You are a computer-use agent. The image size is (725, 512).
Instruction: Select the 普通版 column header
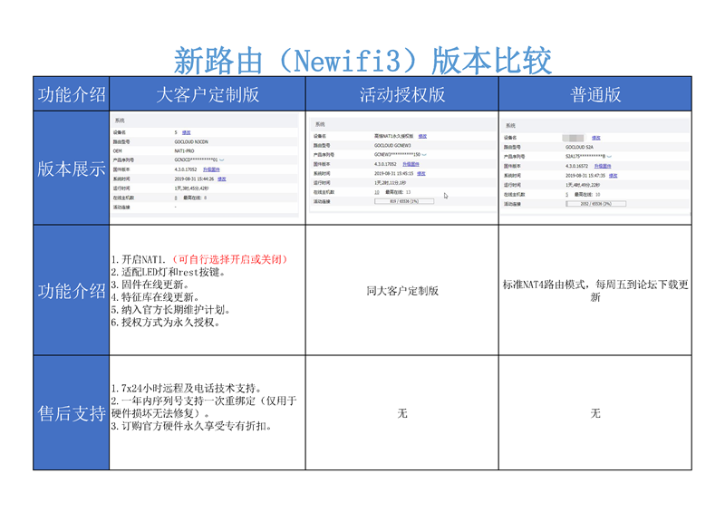(x=594, y=94)
